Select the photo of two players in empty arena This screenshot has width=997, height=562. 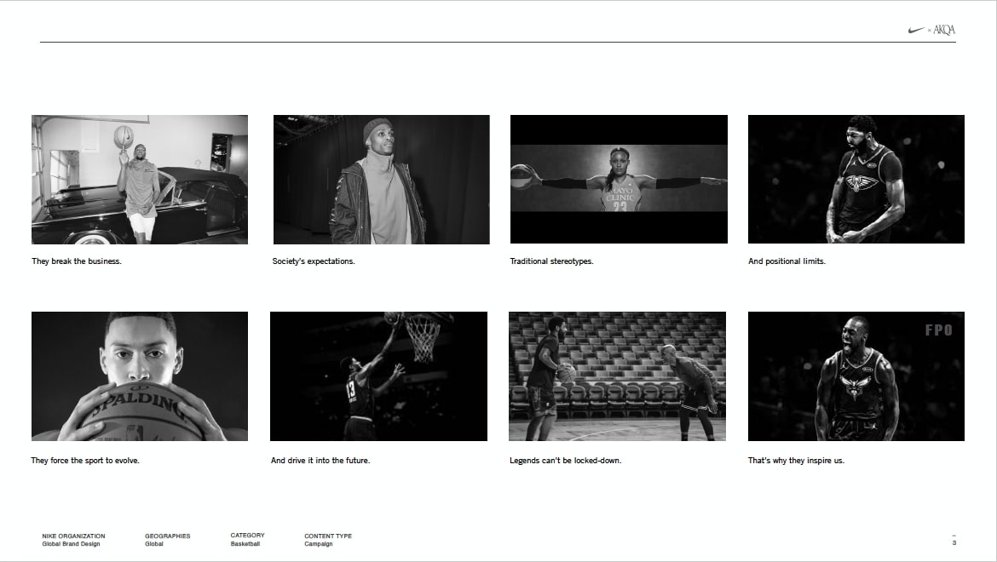[617, 376]
